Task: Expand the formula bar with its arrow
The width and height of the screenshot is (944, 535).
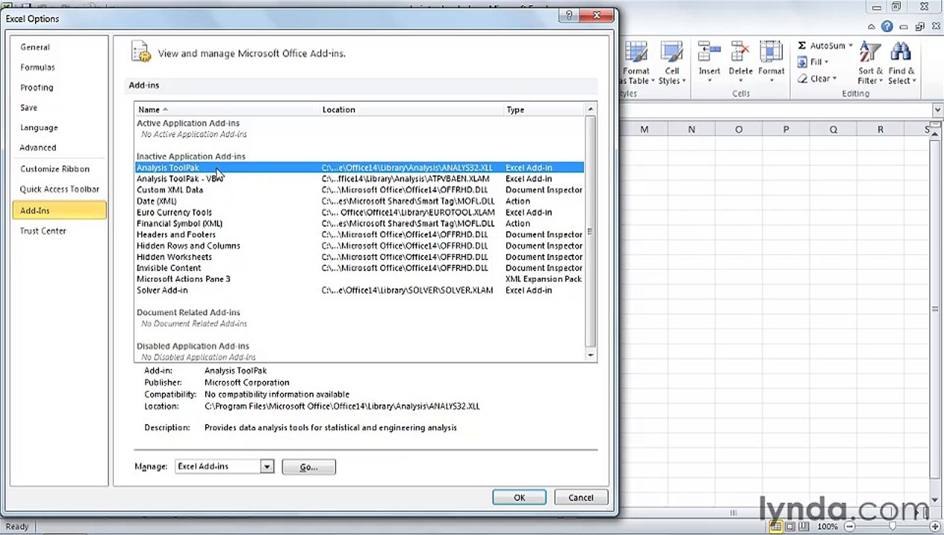Action: 937,110
